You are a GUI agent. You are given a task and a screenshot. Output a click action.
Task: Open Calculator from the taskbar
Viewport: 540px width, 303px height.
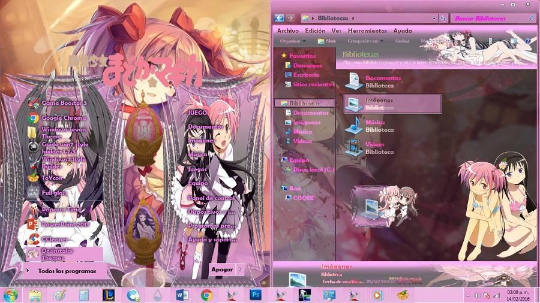point(84,295)
